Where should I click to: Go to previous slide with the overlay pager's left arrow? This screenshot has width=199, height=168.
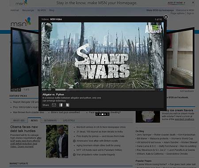(97, 114)
